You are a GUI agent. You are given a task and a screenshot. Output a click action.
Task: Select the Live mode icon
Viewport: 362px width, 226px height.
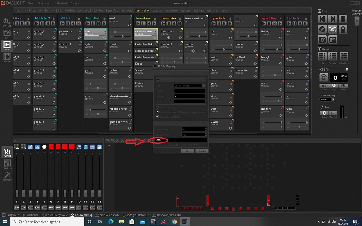point(7,46)
